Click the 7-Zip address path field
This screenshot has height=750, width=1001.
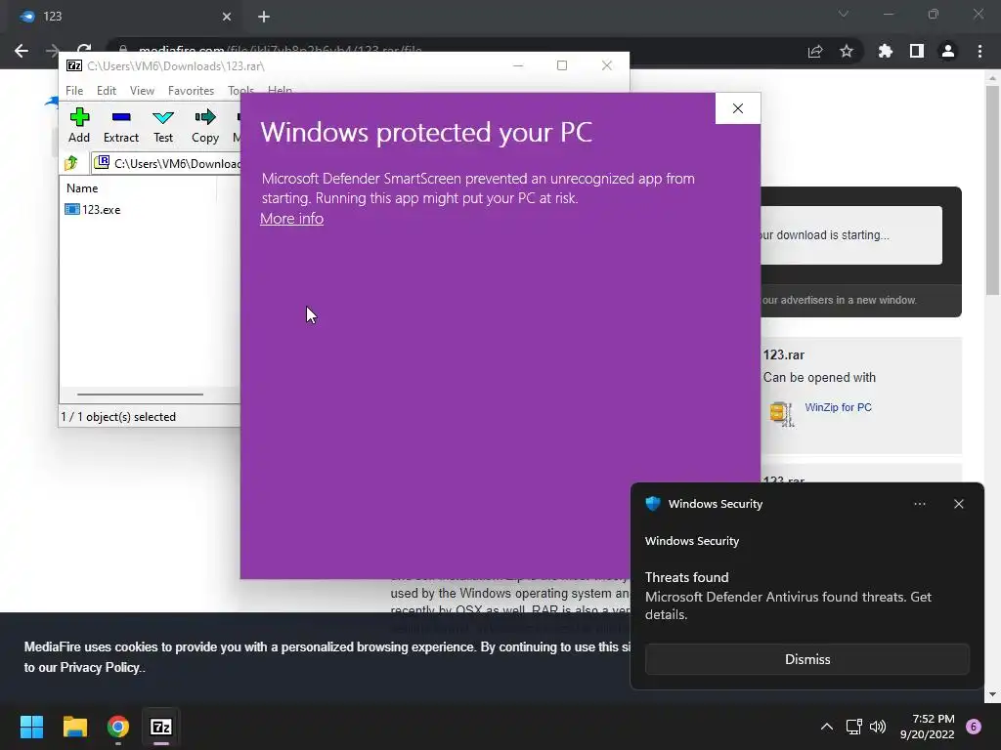point(167,163)
